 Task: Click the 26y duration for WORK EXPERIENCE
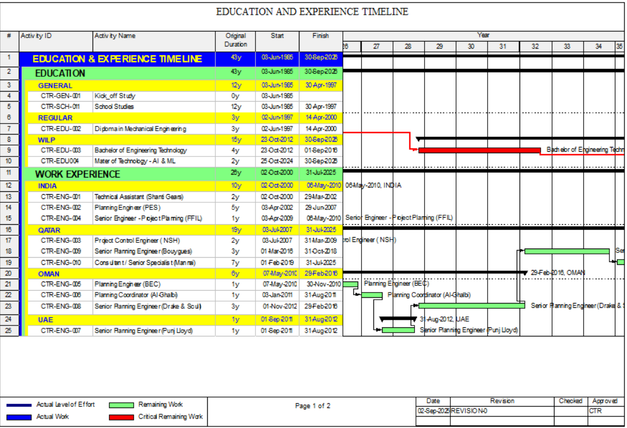coord(235,174)
